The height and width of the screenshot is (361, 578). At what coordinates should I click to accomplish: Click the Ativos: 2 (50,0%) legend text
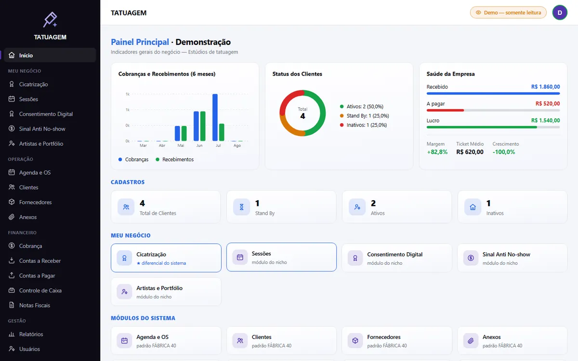pos(365,106)
